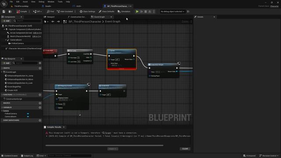Open play options three-dot menu
281x158 pixels.
point(154,11)
